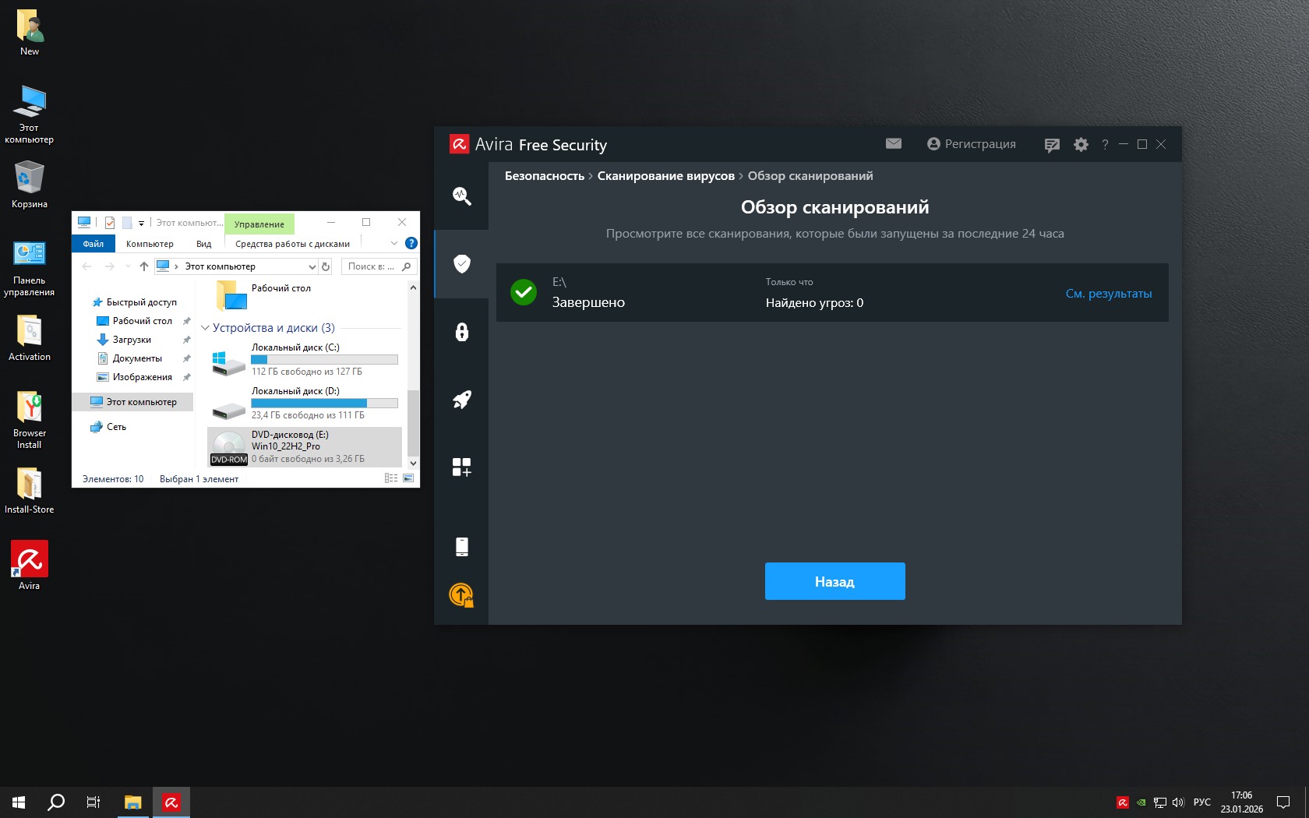Collapse the Устройства и диски group

click(205, 328)
